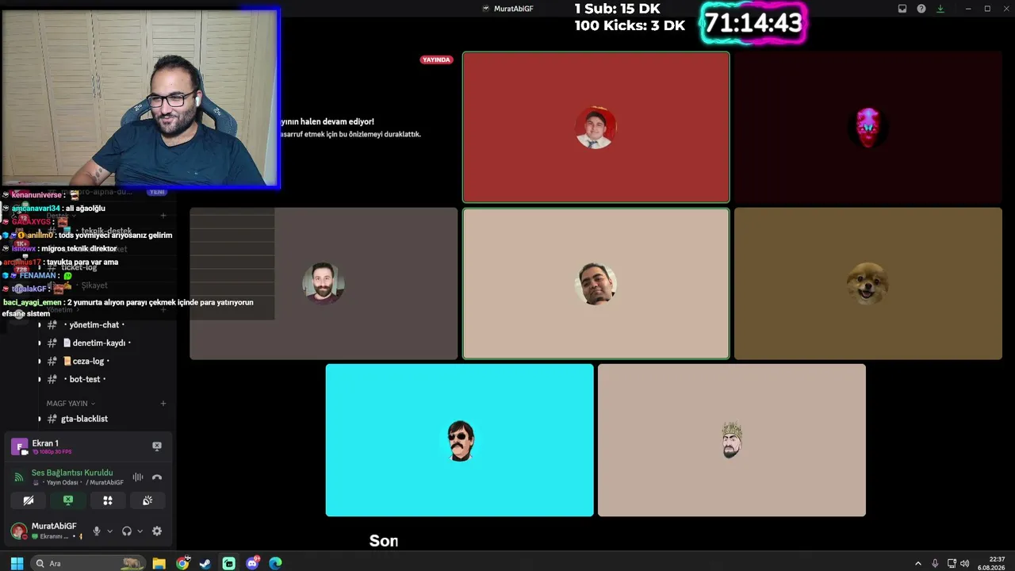Open activities launcher button
This screenshot has height=571, width=1015.
point(108,500)
